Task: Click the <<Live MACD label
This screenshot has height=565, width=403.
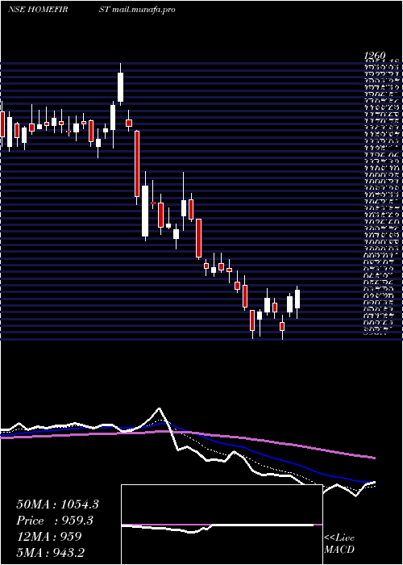Action: click(x=339, y=544)
